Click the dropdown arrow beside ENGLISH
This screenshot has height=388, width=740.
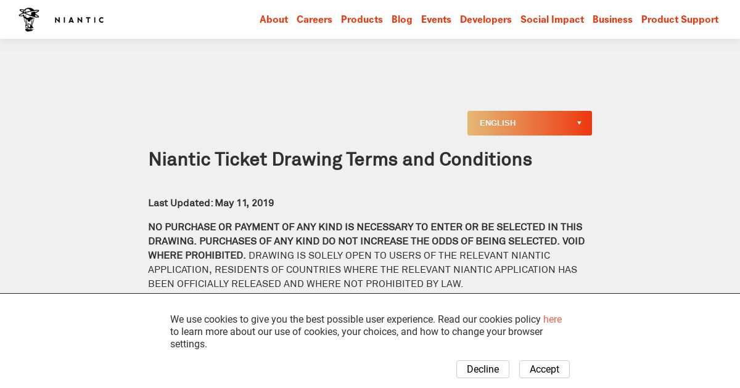click(x=579, y=123)
